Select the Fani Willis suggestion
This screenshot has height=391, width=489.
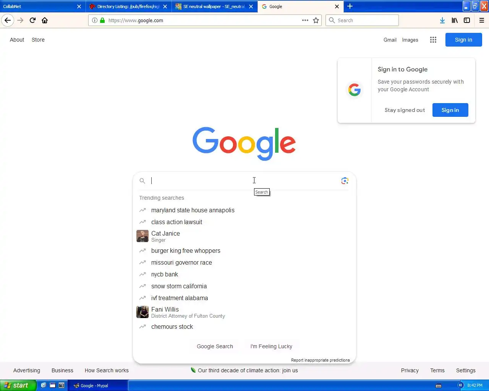(244, 312)
